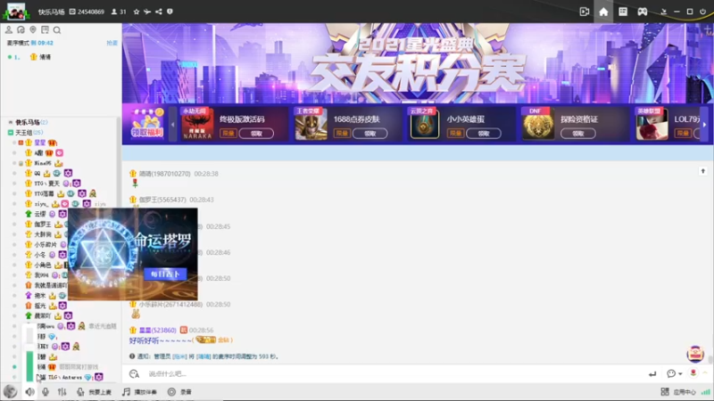Image resolution: width=714 pixels, height=401 pixels.
Task: Check the network signal bars icon
Action: 706,392
